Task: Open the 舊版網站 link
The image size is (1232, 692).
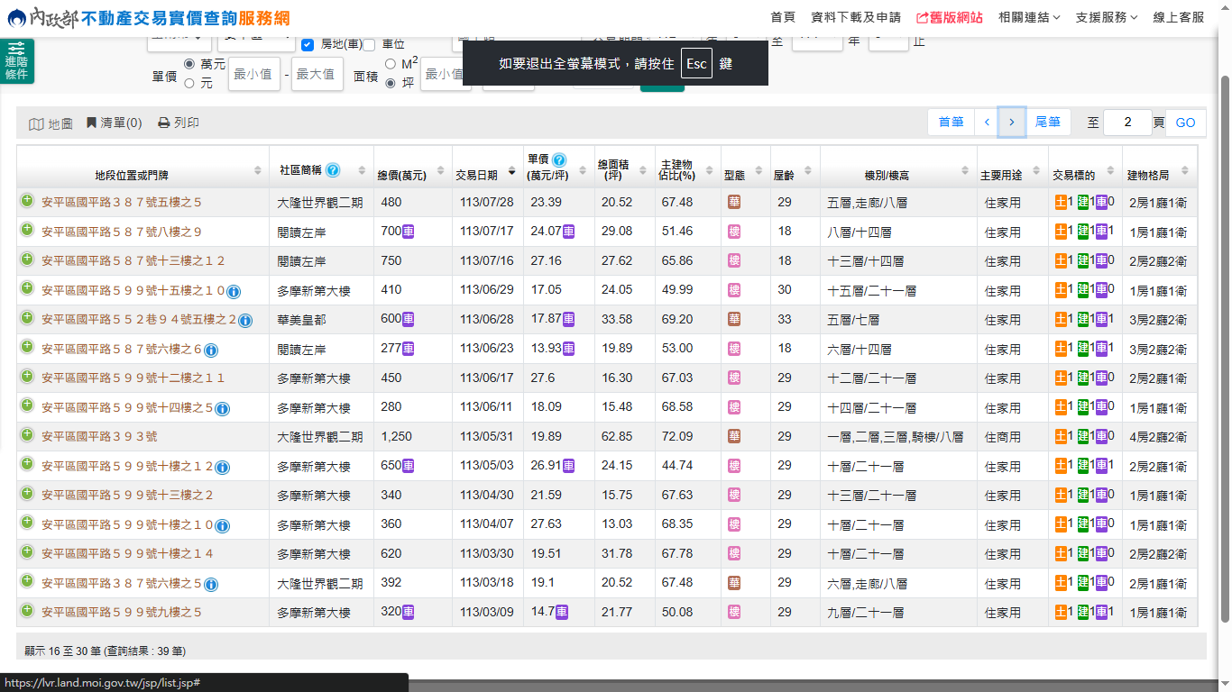Action: (949, 17)
